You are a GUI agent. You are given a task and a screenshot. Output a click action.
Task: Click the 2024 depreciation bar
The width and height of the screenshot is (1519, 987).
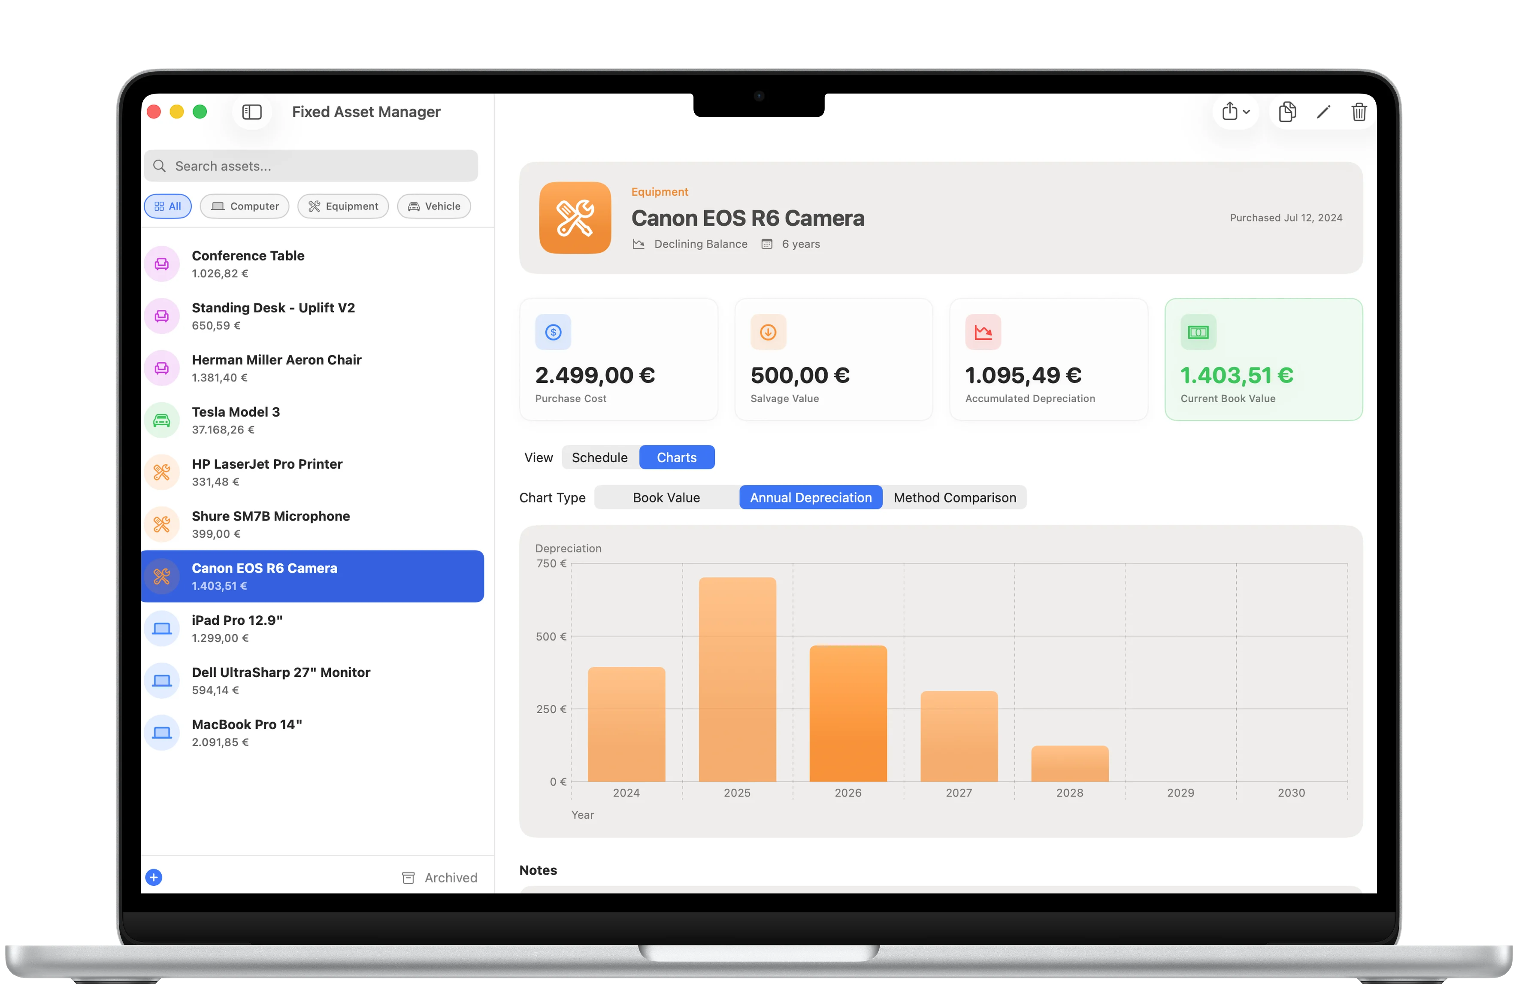627,725
